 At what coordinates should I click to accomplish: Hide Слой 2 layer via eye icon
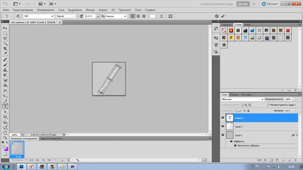223,127
